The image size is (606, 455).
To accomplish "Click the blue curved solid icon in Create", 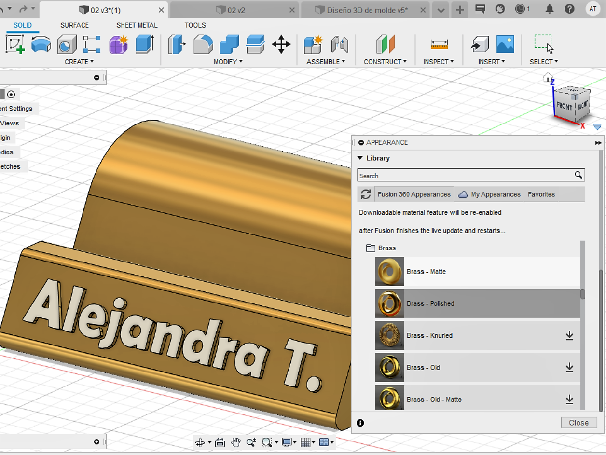I will pyautogui.click(x=41, y=44).
